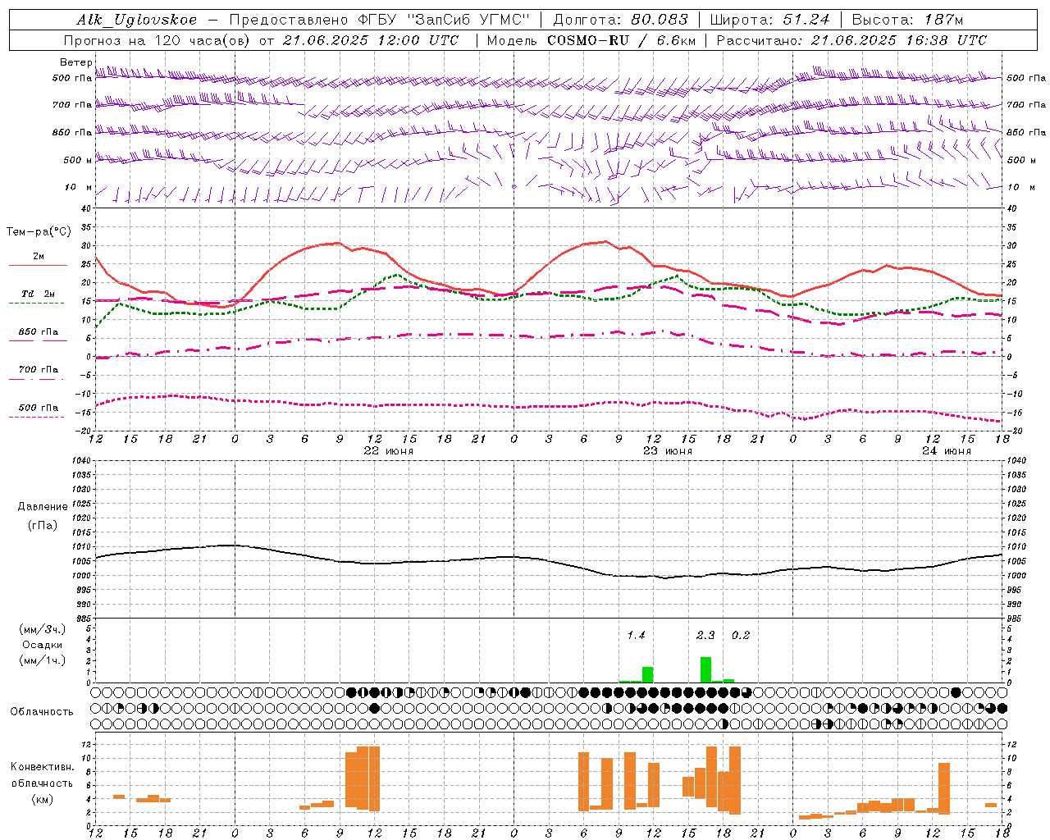
Task: Select the Высота: 187м header value
Action: (907, 21)
